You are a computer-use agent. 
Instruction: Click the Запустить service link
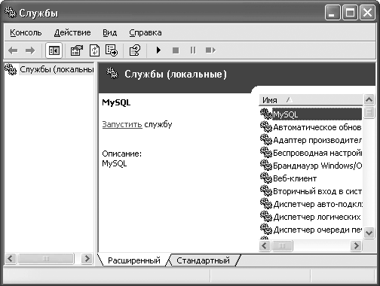point(122,124)
